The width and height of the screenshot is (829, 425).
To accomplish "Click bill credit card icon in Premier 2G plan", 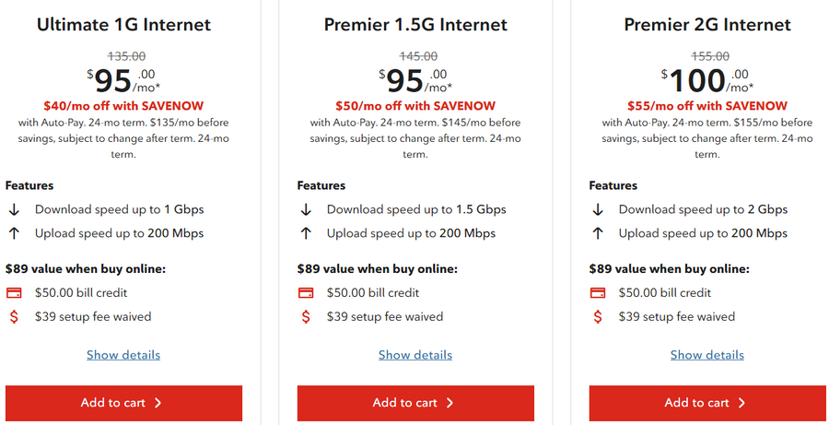I will [598, 293].
